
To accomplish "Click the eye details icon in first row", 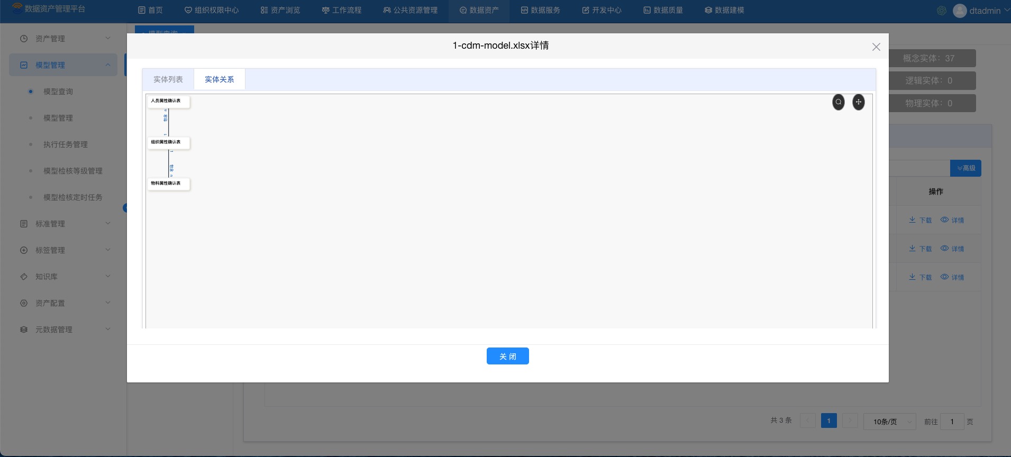I will click(944, 220).
